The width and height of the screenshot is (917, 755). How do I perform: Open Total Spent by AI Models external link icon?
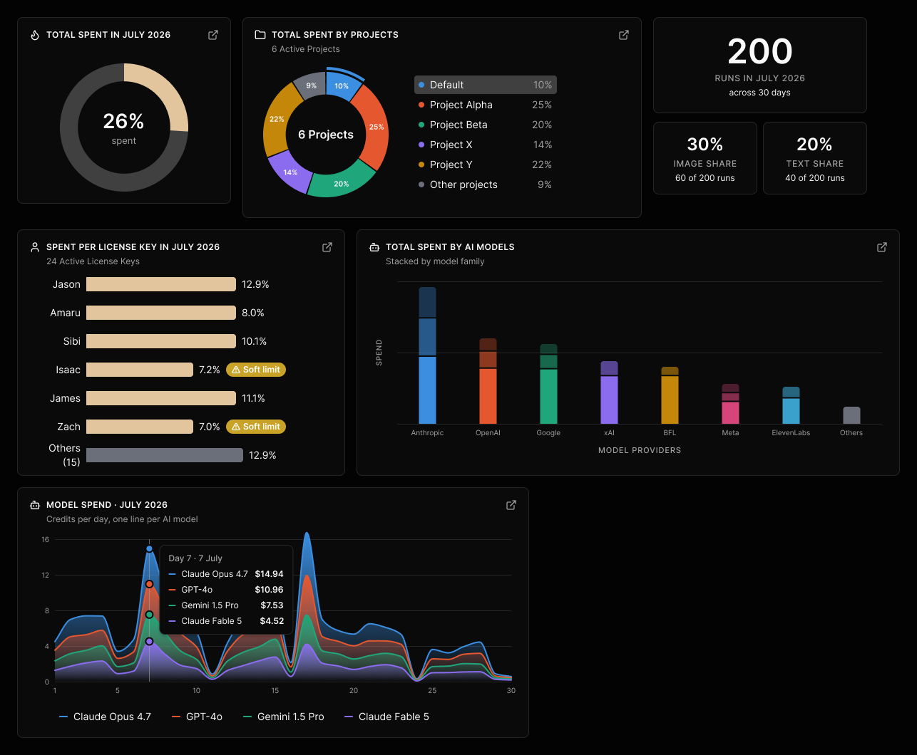pyautogui.click(x=882, y=247)
